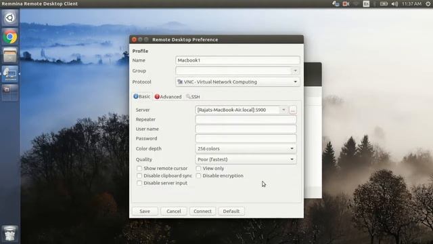Click the 11:37 AM clock
The height and width of the screenshot is (244, 433).
[411, 3]
